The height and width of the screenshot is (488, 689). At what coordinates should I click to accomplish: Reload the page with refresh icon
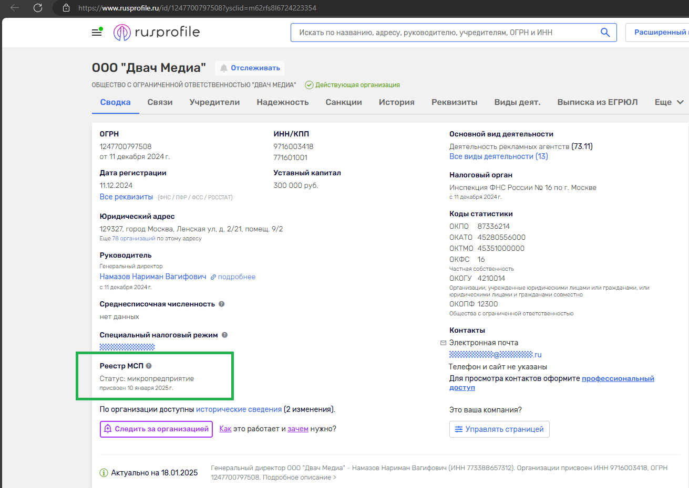pyautogui.click(x=38, y=8)
